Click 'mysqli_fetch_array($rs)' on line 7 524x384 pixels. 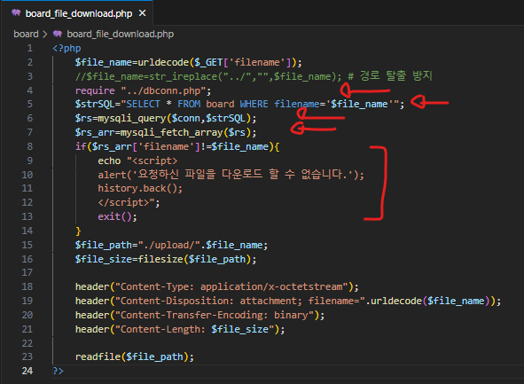tap(185, 133)
